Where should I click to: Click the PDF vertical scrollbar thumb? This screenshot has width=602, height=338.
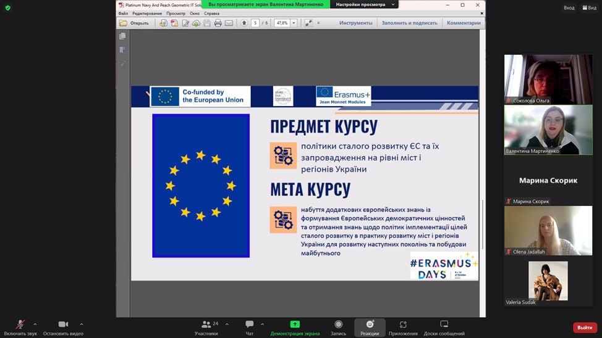click(483, 225)
